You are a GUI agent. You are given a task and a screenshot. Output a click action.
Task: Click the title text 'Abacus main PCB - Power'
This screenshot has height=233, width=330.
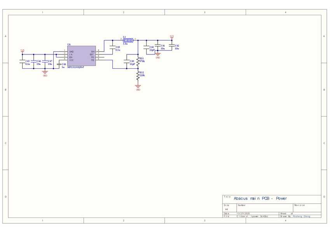pyautogui.click(x=260, y=198)
